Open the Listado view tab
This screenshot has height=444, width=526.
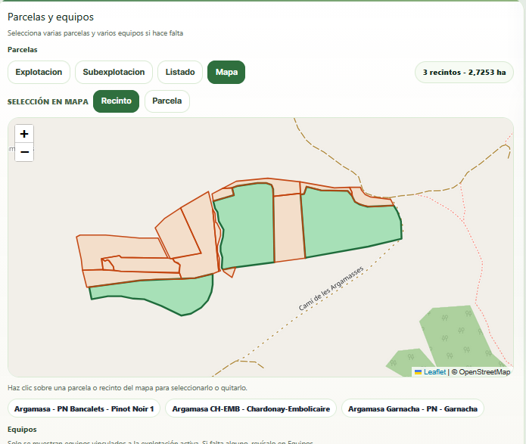(x=180, y=72)
